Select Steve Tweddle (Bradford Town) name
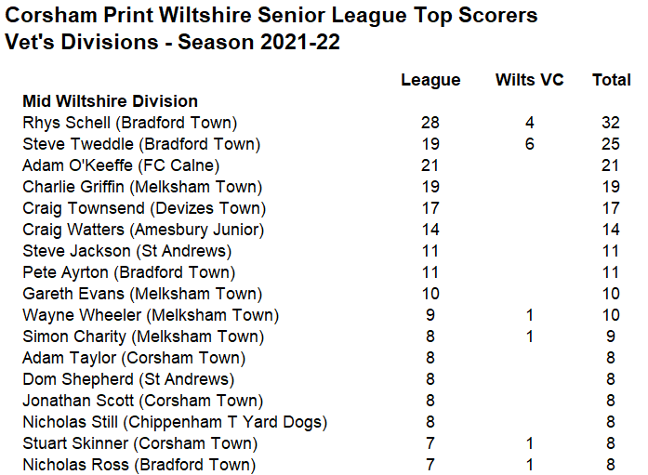This screenshot has height=475, width=648. (x=141, y=144)
